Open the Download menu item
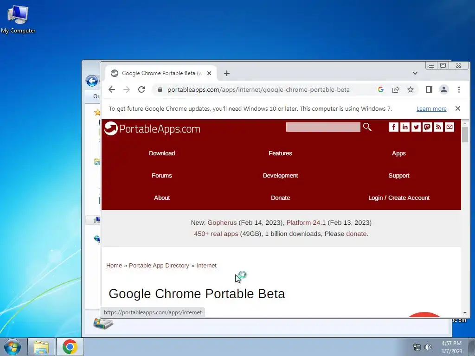This screenshot has height=356, width=475. coord(162,153)
